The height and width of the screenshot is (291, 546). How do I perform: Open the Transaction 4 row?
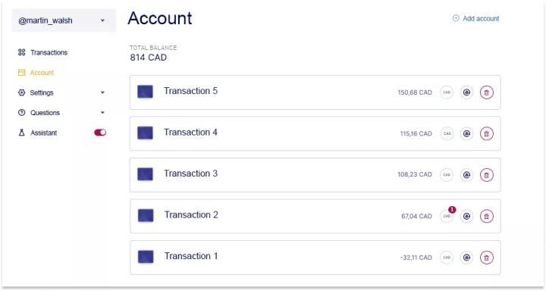click(x=315, y=133)
